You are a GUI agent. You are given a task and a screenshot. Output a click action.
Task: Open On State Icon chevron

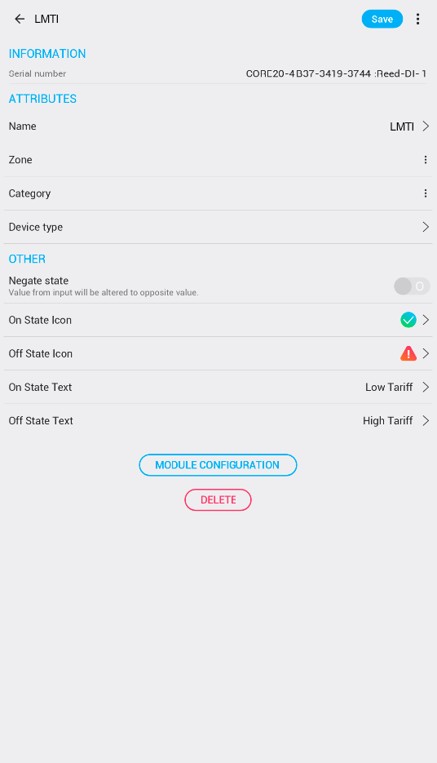point(426,320)
